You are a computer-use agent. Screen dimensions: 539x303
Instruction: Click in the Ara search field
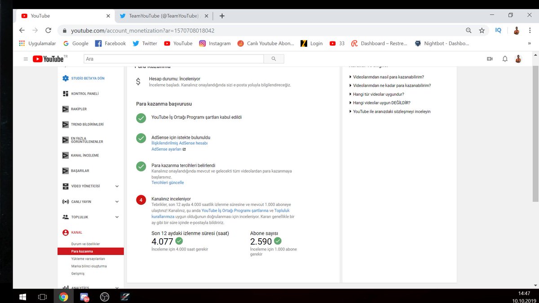tap(174, 59)
